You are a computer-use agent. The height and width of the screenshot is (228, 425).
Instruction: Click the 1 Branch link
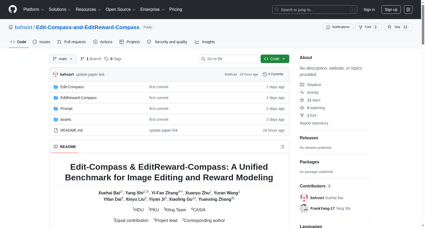(x=91, y=59)
